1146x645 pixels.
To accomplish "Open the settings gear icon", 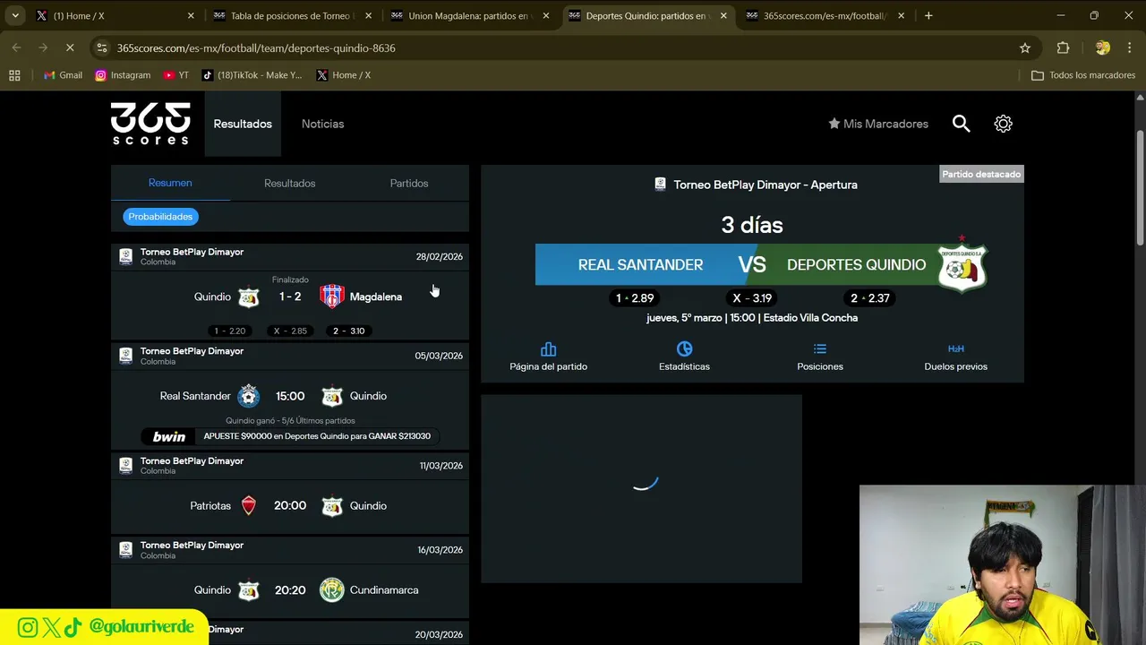I will click(x=1003, y=124).
